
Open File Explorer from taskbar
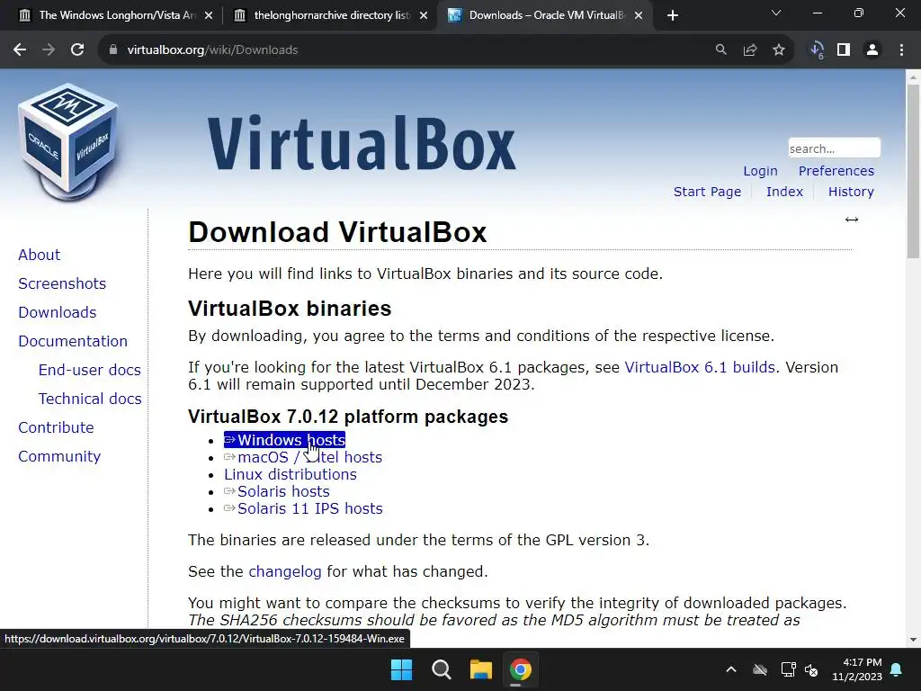click(x=480, y=669)
